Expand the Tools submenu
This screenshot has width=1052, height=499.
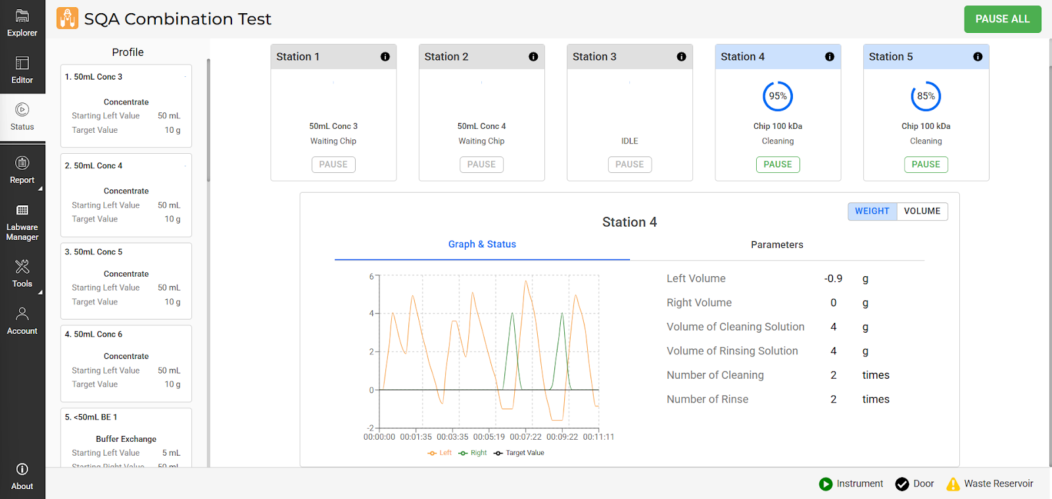[x=22, y=273]
